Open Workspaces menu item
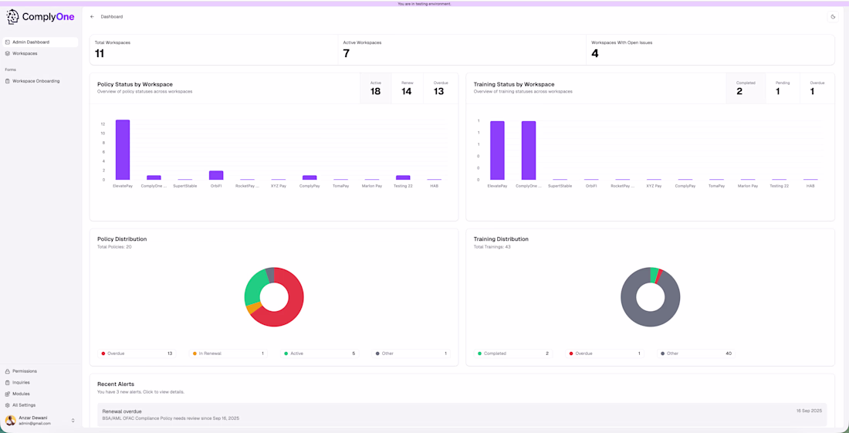 point(41,53)
